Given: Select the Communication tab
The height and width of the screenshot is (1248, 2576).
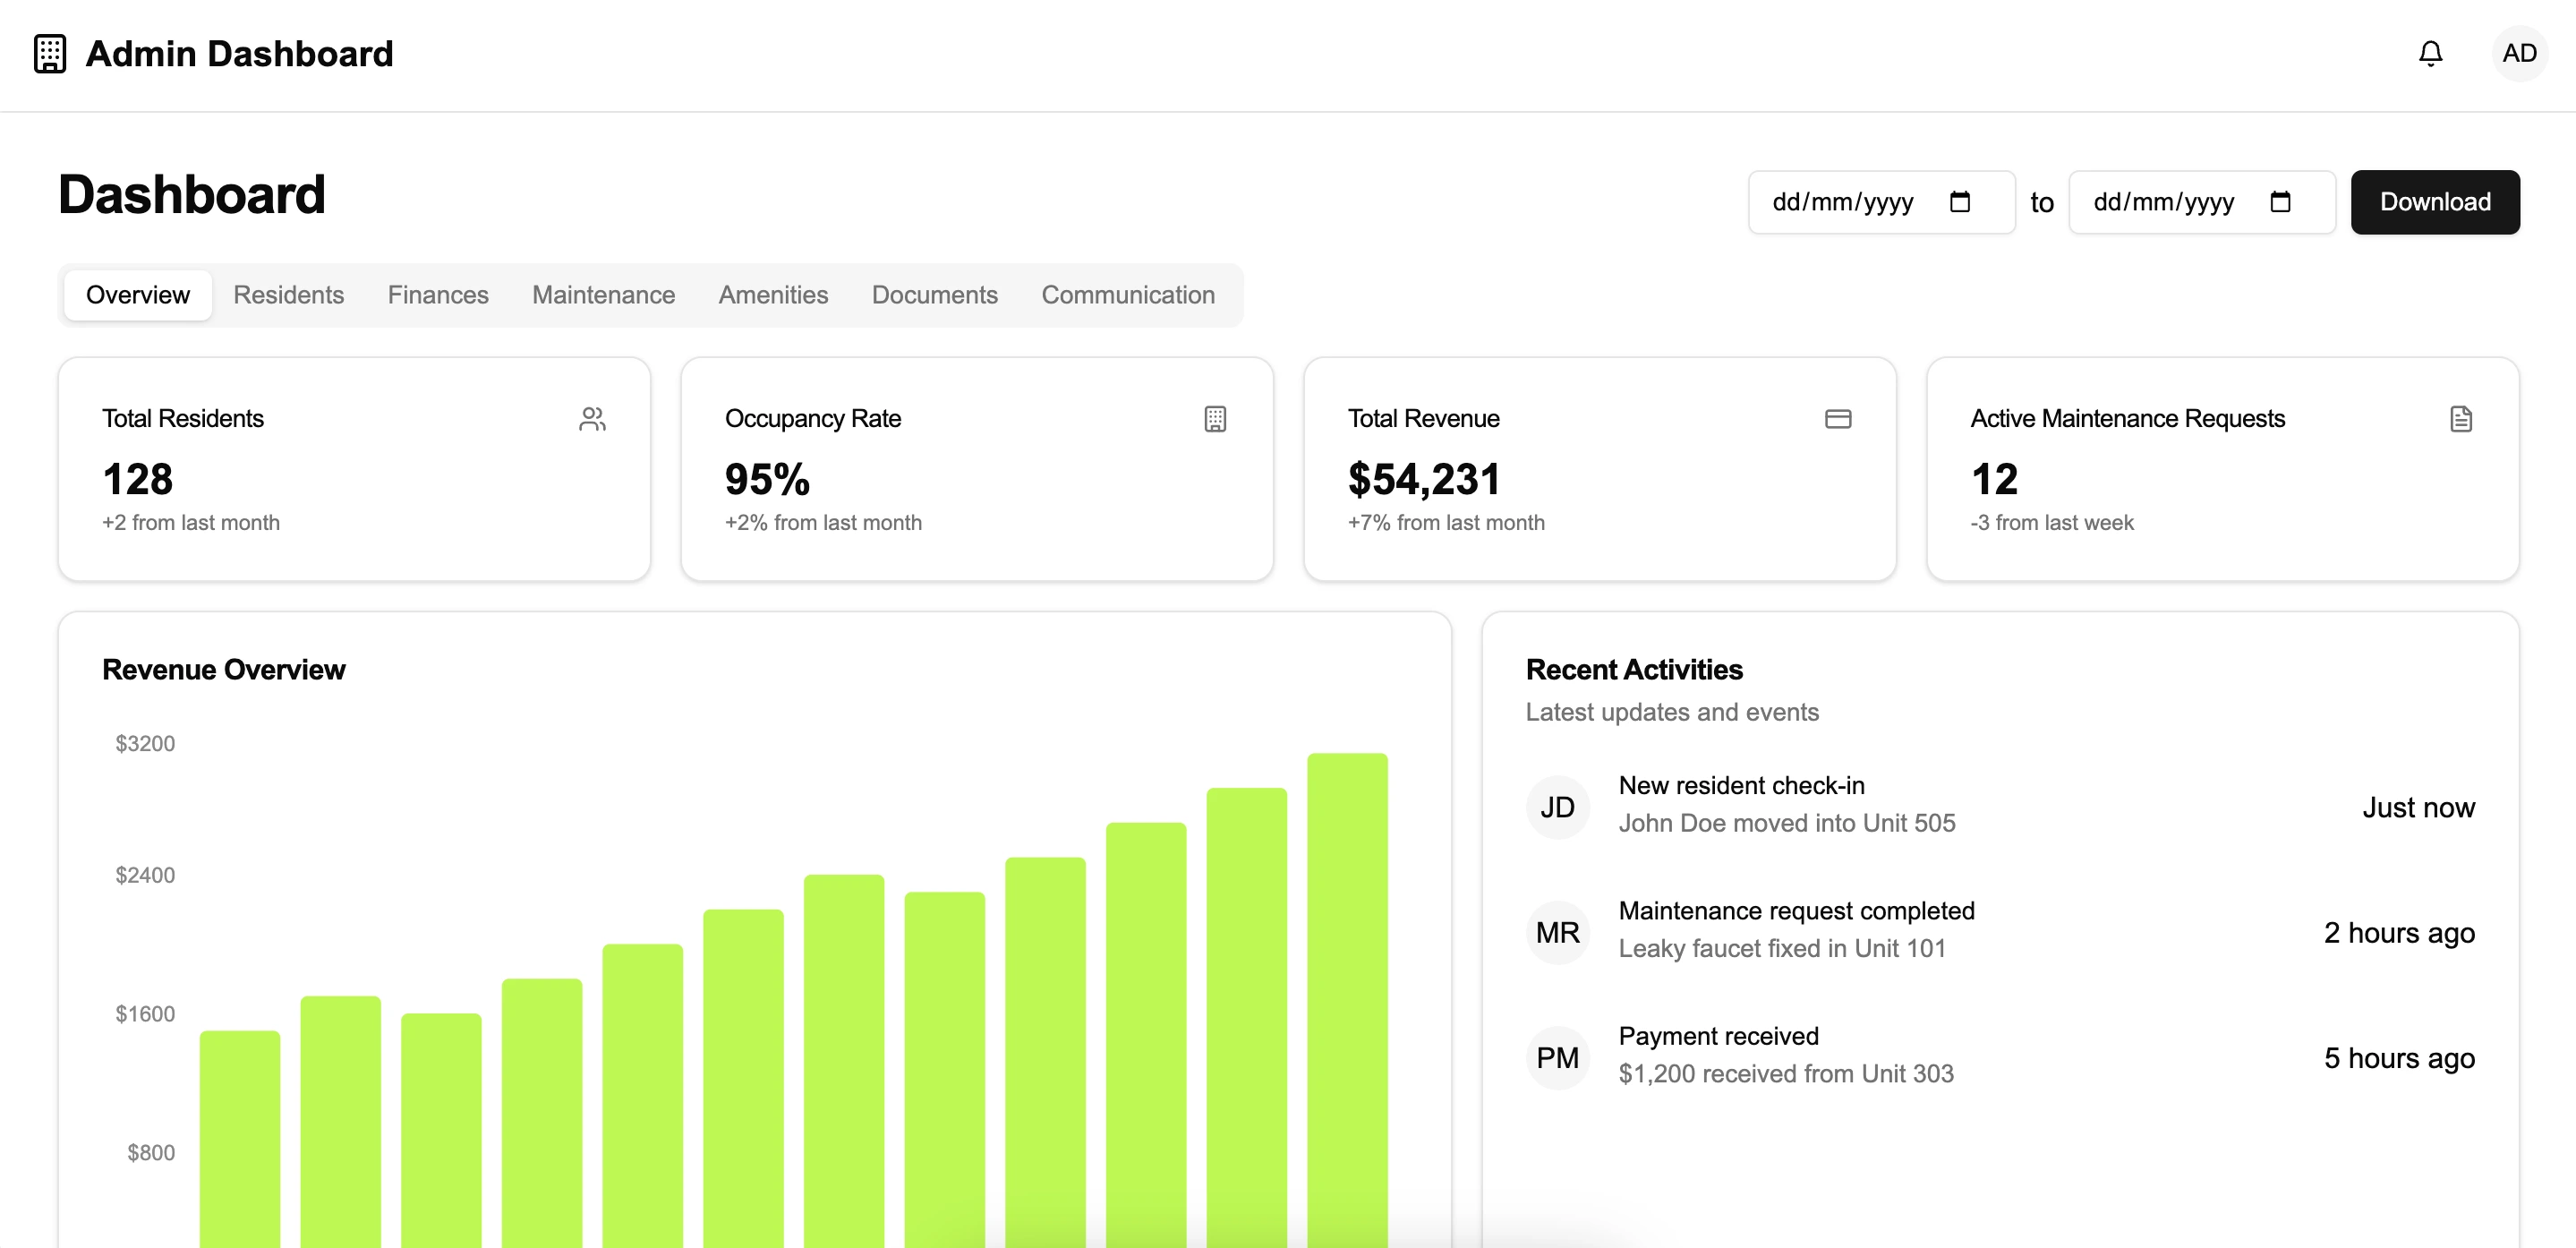Looking at the screenshot, I should (1128, 295).
